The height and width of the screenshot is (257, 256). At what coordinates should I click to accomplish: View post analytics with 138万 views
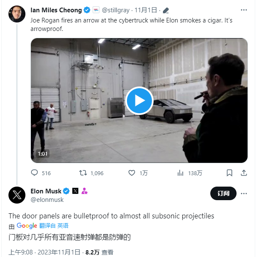pos(181,173)
